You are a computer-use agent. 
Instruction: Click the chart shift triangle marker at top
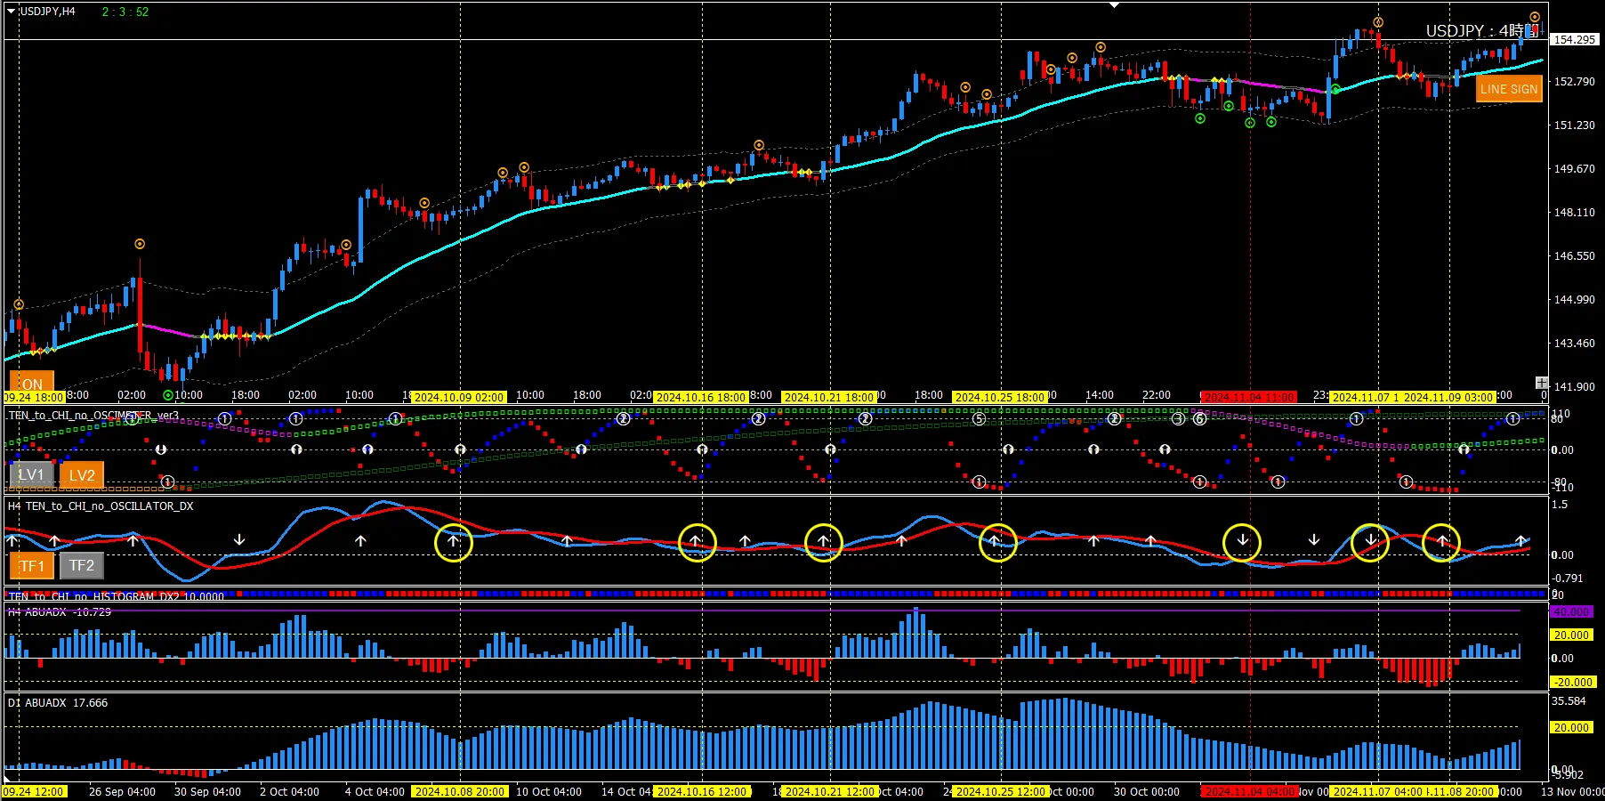(x=1114, y=5)
